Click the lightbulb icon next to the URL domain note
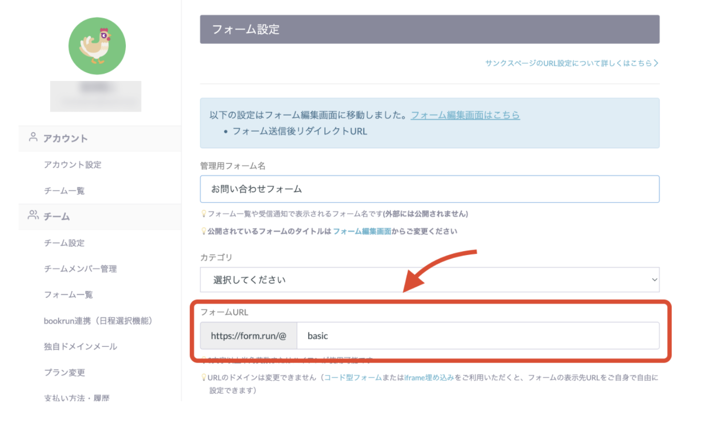The image size is (705, 431). (x=203, y=377)
